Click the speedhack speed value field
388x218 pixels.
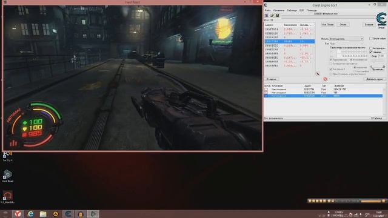(382, 56)
